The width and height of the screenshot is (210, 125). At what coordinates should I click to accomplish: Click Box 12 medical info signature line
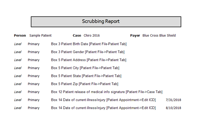coord(107,92)
